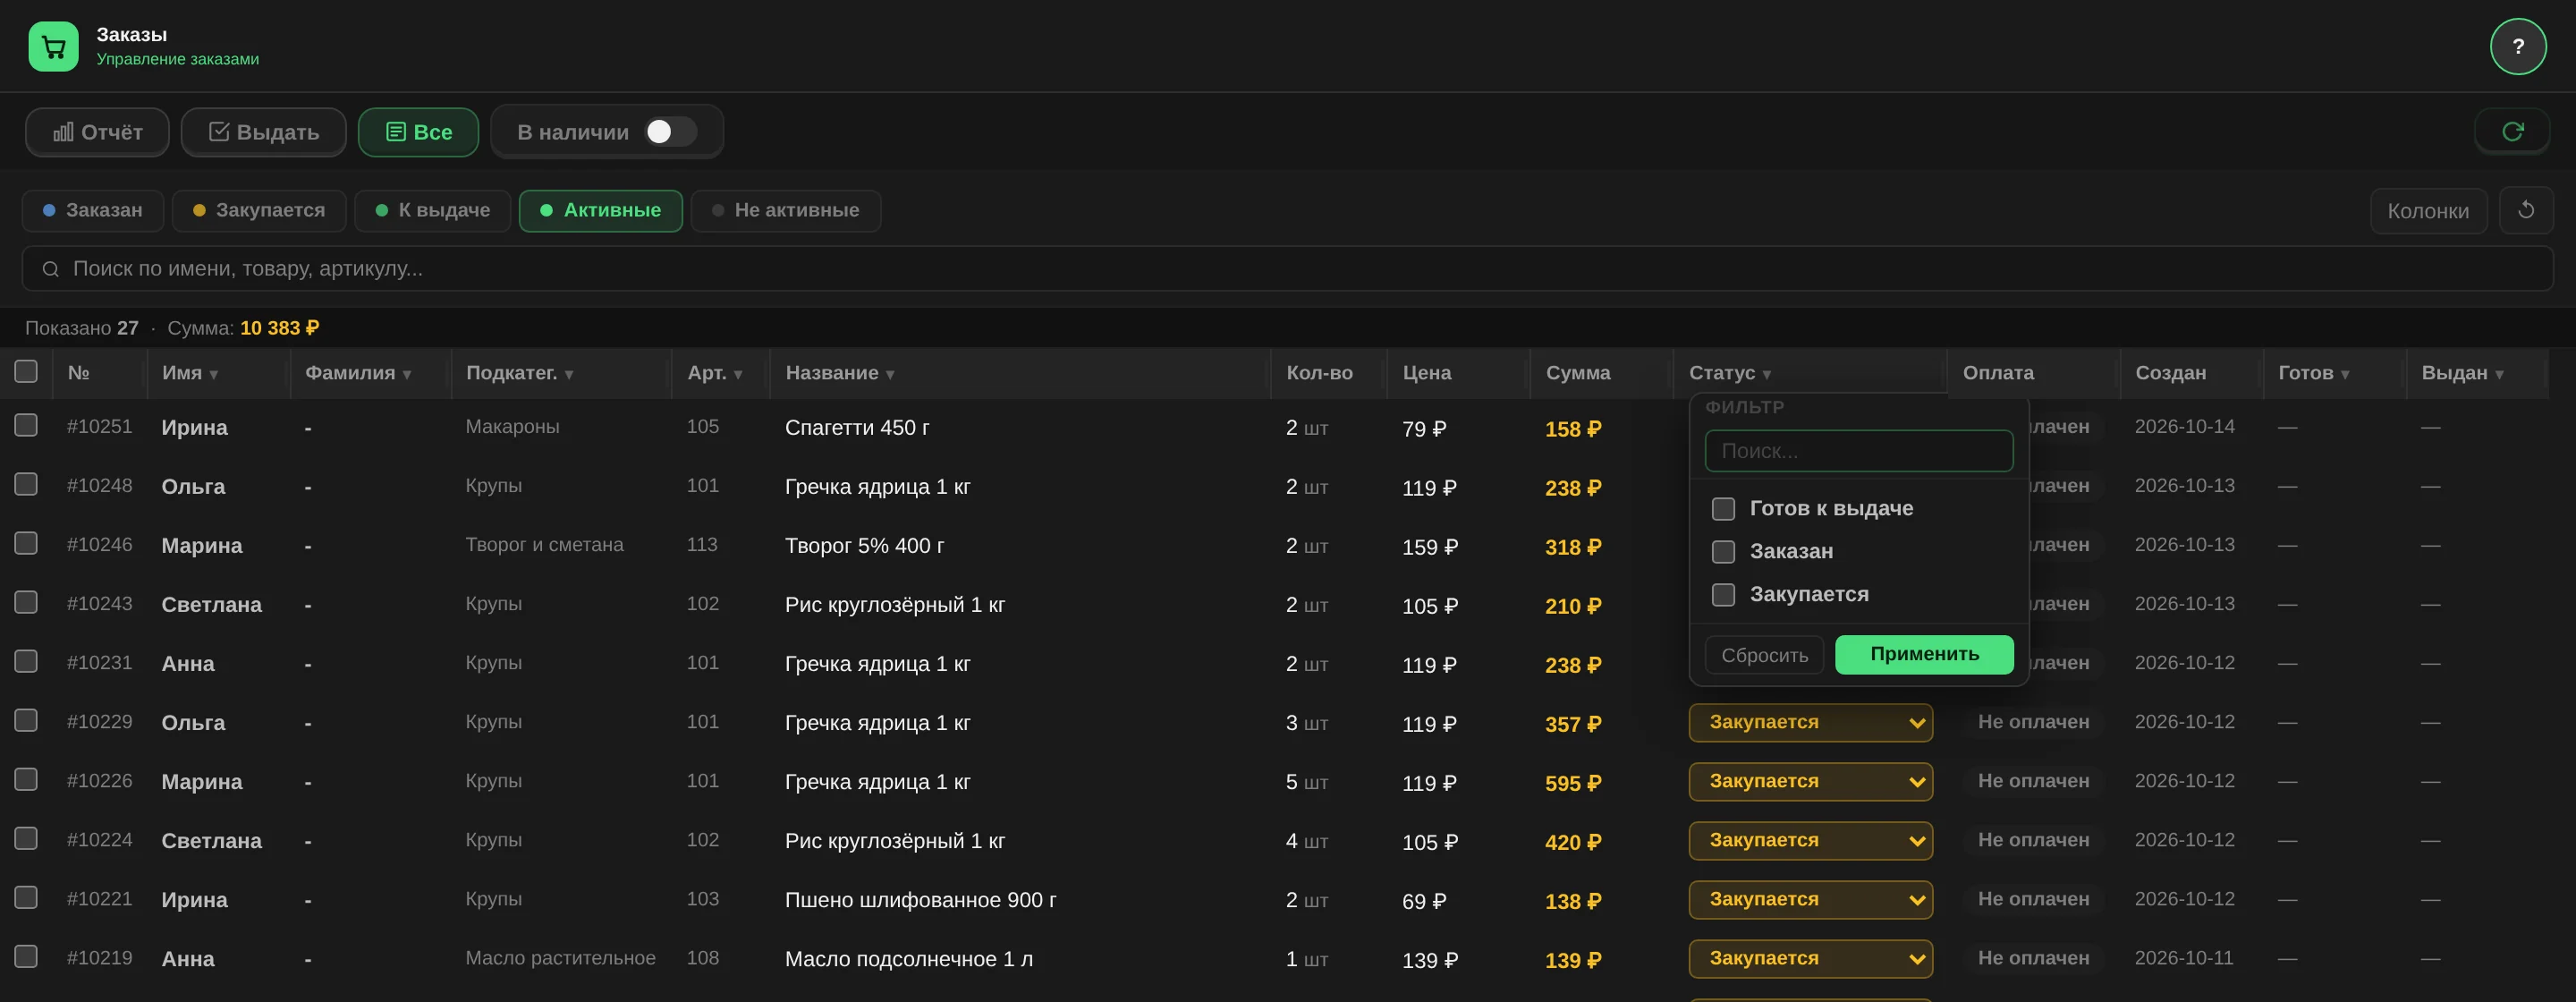Refresh orders with the green reload icon
The width and height of the screenshot is (2576, 1002).
(x=2512, y=131)
